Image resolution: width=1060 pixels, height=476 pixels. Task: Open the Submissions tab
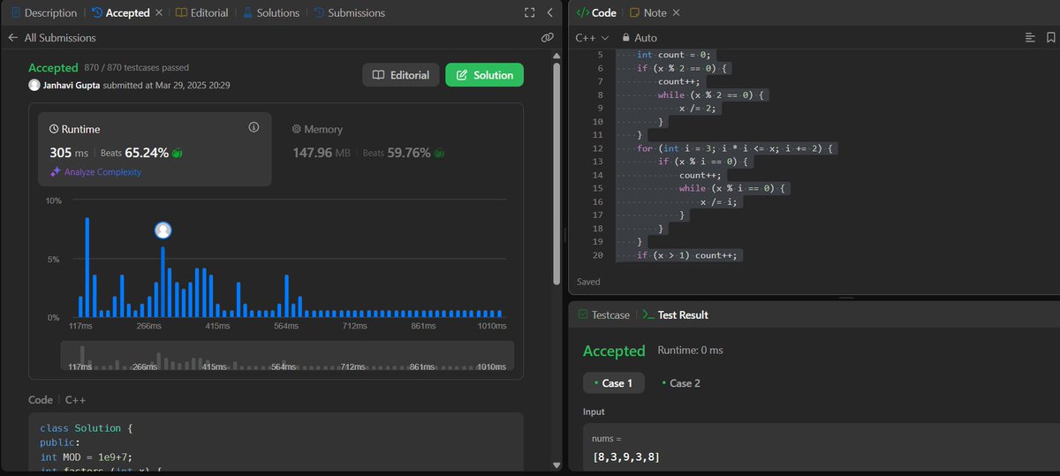point(349,13)
